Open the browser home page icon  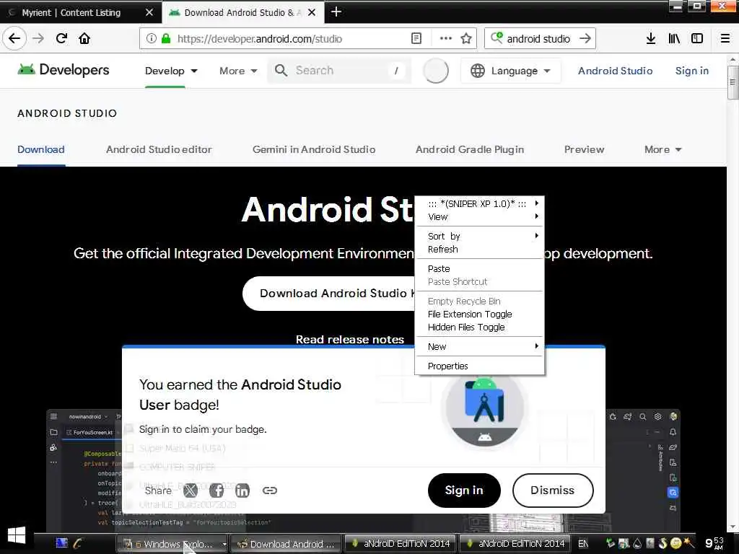click(x=84, y=39)
